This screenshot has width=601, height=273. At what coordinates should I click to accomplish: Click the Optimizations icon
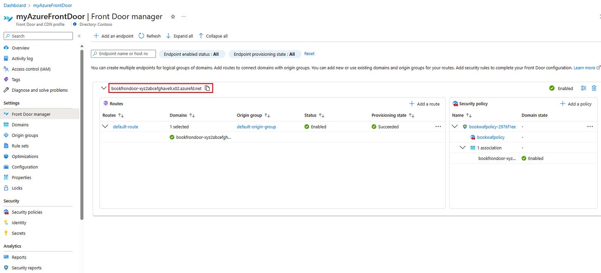click(6, 157)
